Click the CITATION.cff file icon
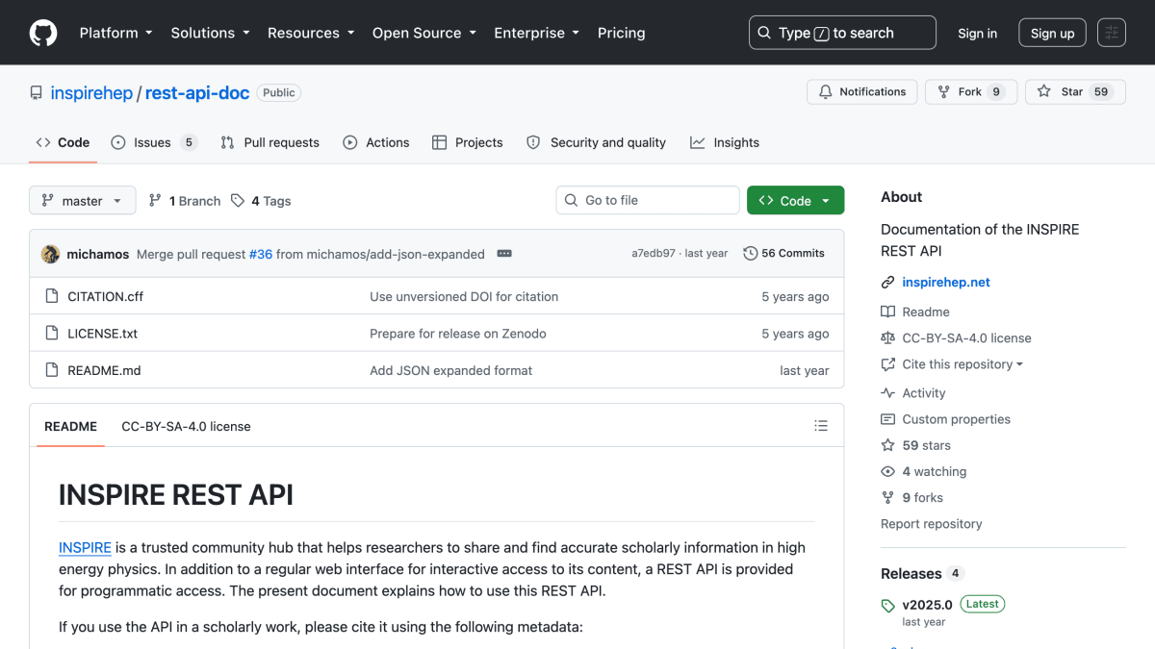Image resolution: width=1155 pixels, height=649 pixels. [x=52, y=296]
